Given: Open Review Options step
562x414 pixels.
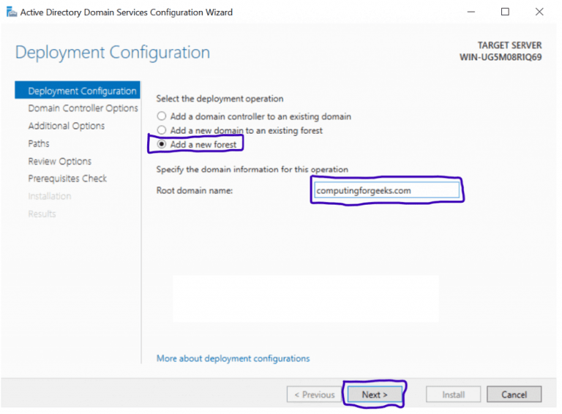Looking at the screenshot, I should [59, 161].
